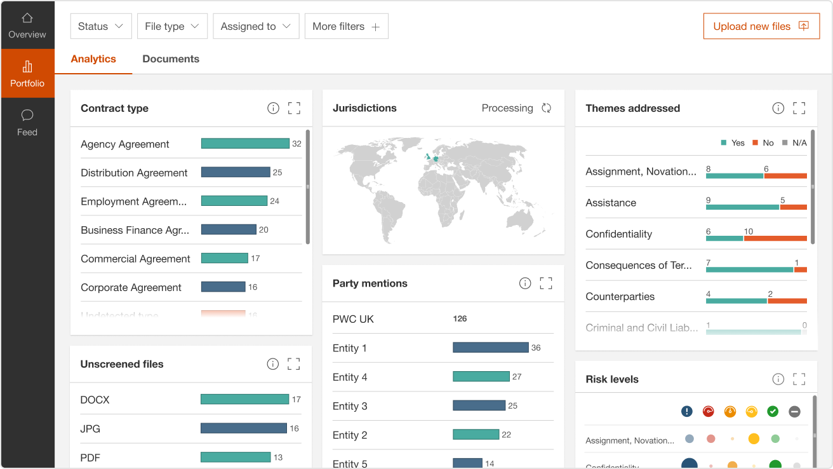The image size is (833, 469).
Task: Click the Upload new files button
Action: point(761,26)
